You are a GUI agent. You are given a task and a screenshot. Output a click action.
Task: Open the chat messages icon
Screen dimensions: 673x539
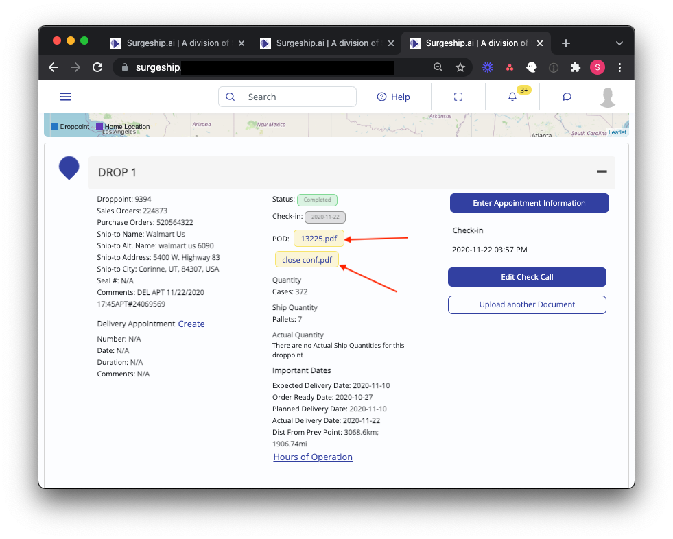[567, 97]
